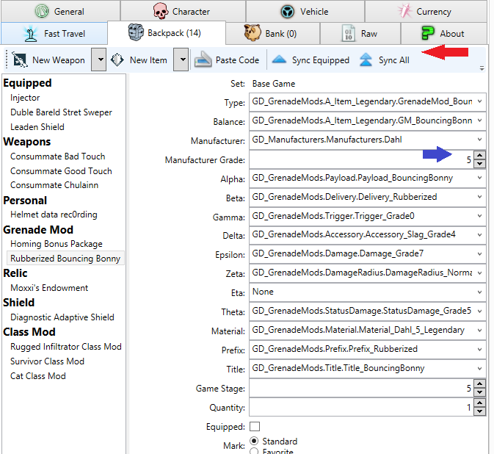Click the steering wheel Vehicle icon
The height and width of the screenshot is (454, 494).
(x=287, y=12)
